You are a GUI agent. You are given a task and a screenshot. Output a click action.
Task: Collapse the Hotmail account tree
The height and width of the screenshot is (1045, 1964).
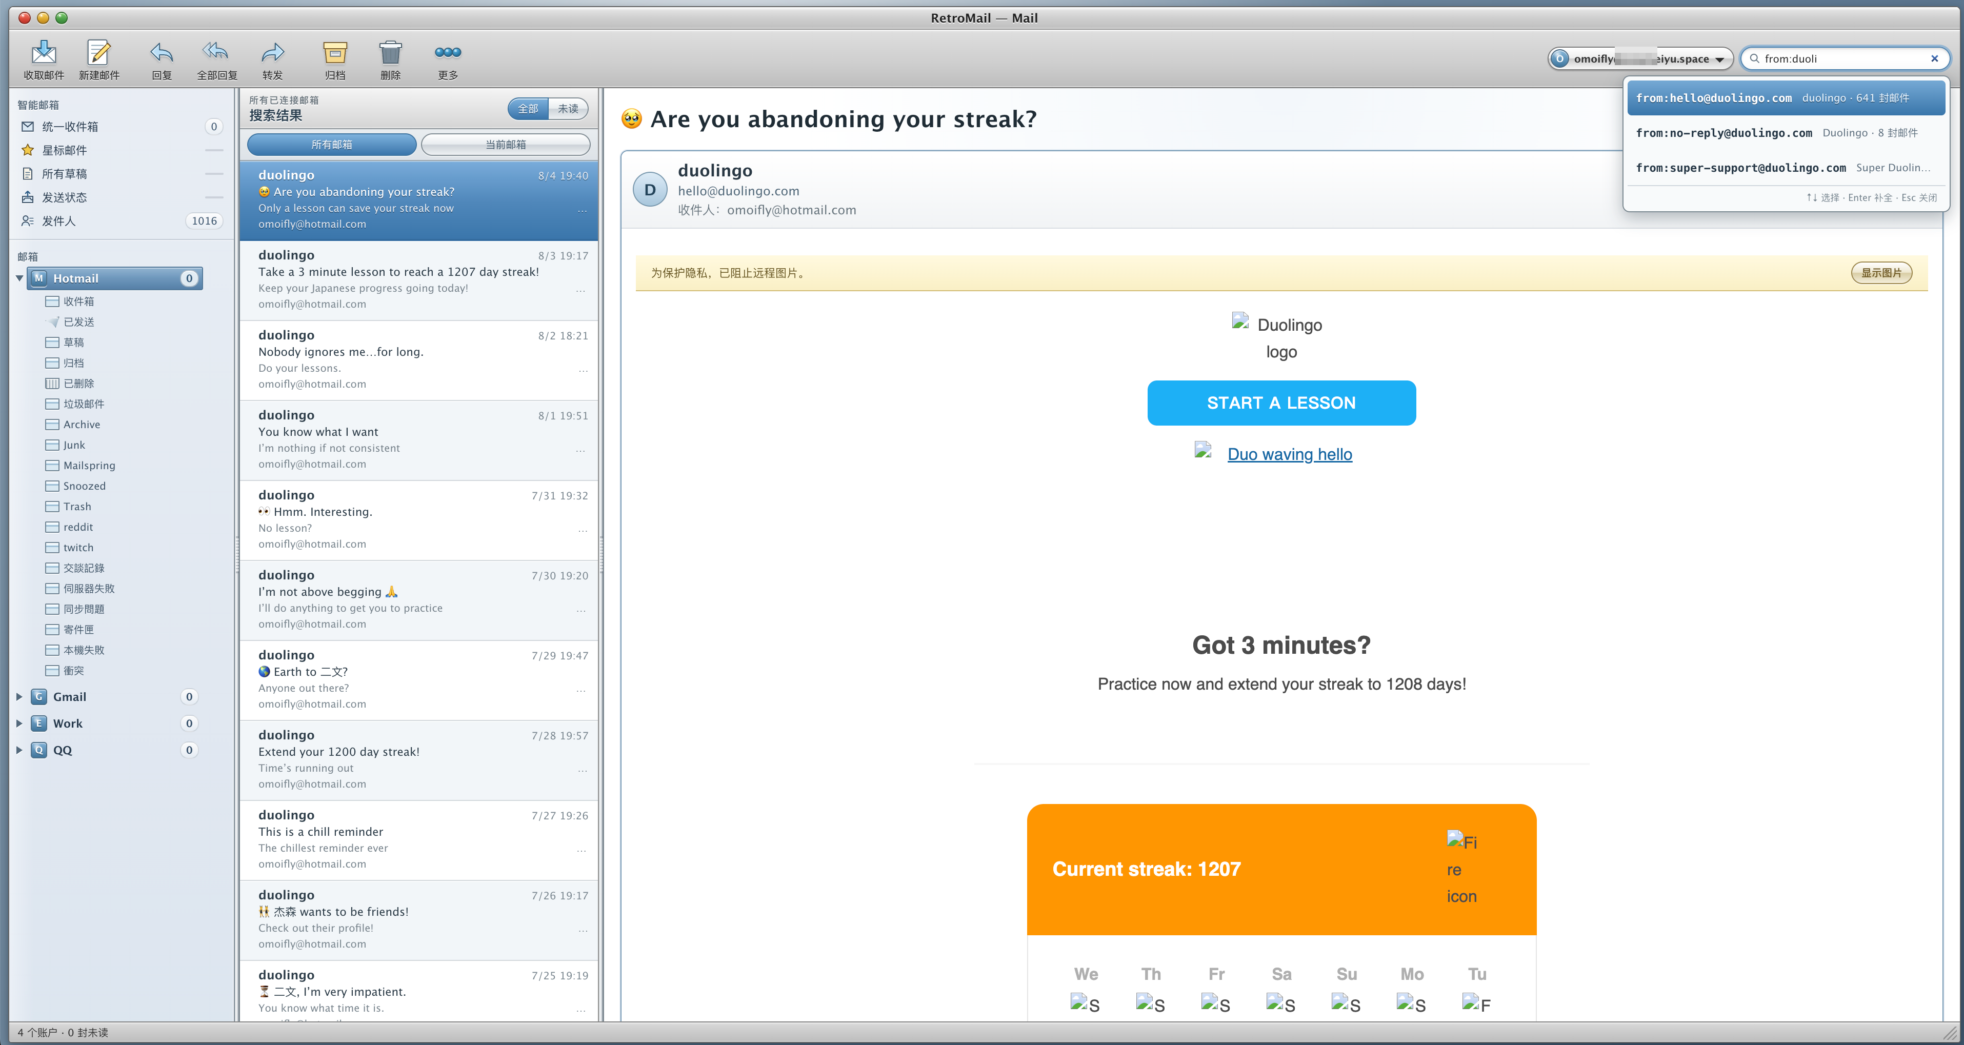pyautogui.click(x=19, y=279)
